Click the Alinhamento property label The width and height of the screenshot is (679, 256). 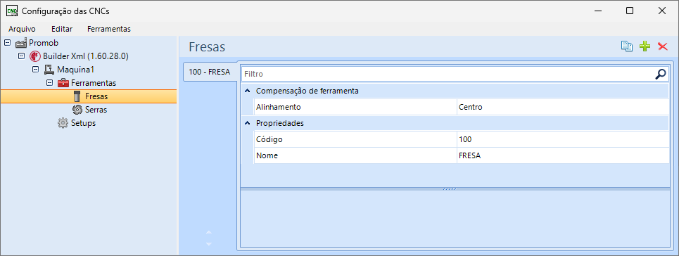coord(278,107)
